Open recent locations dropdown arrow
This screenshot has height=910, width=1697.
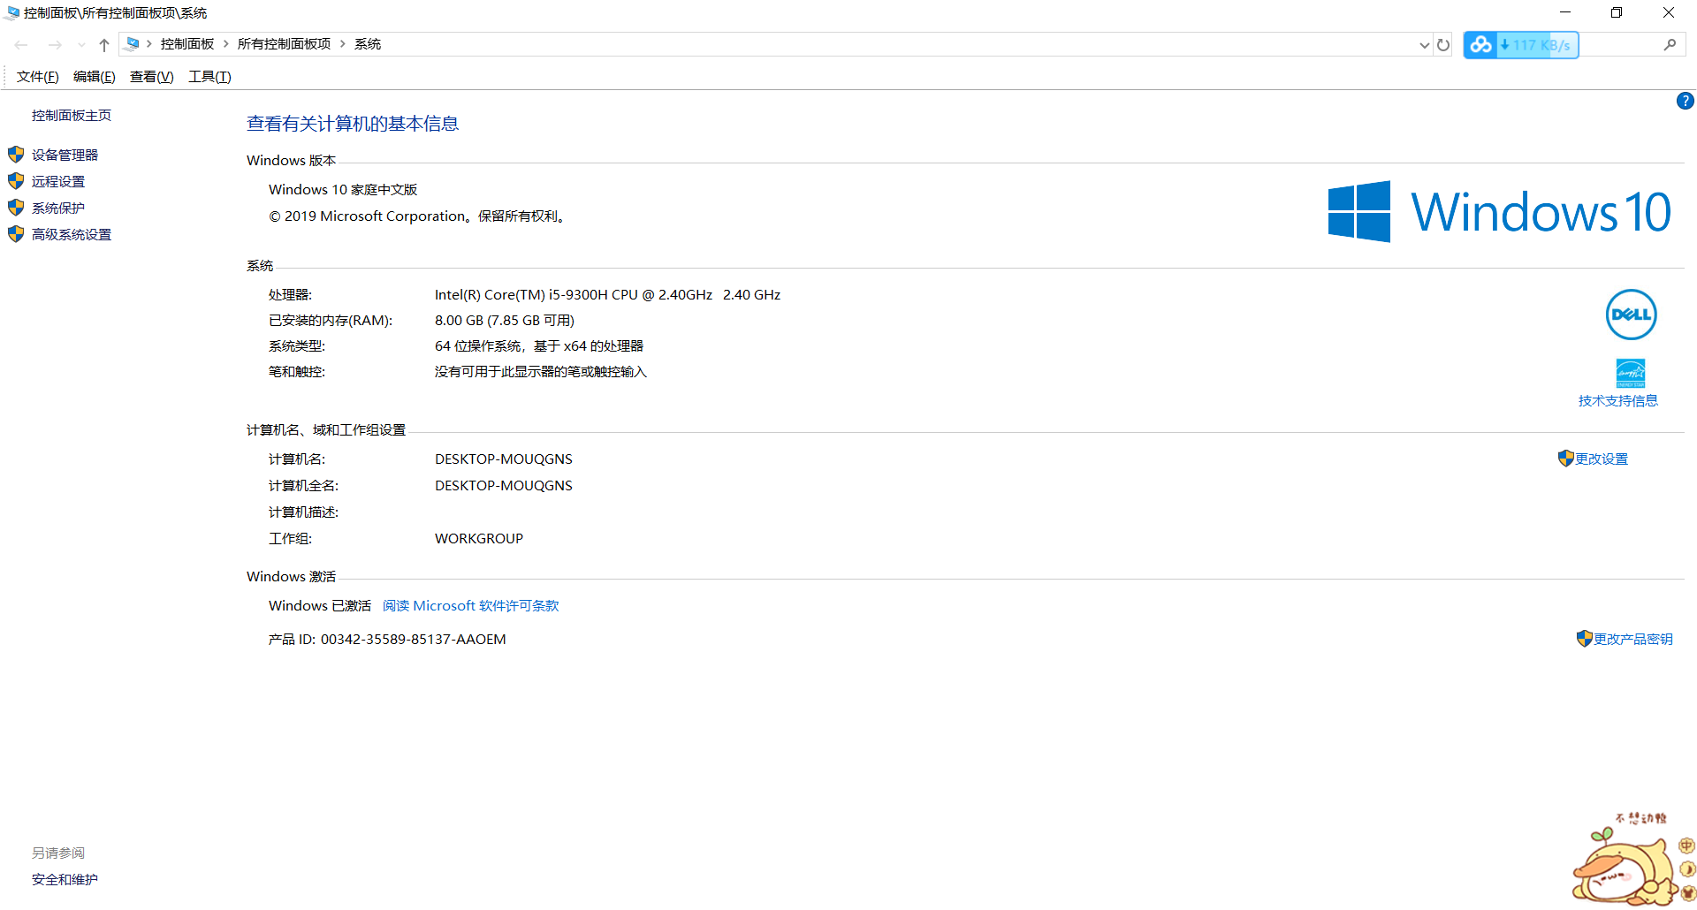[81, 44]
